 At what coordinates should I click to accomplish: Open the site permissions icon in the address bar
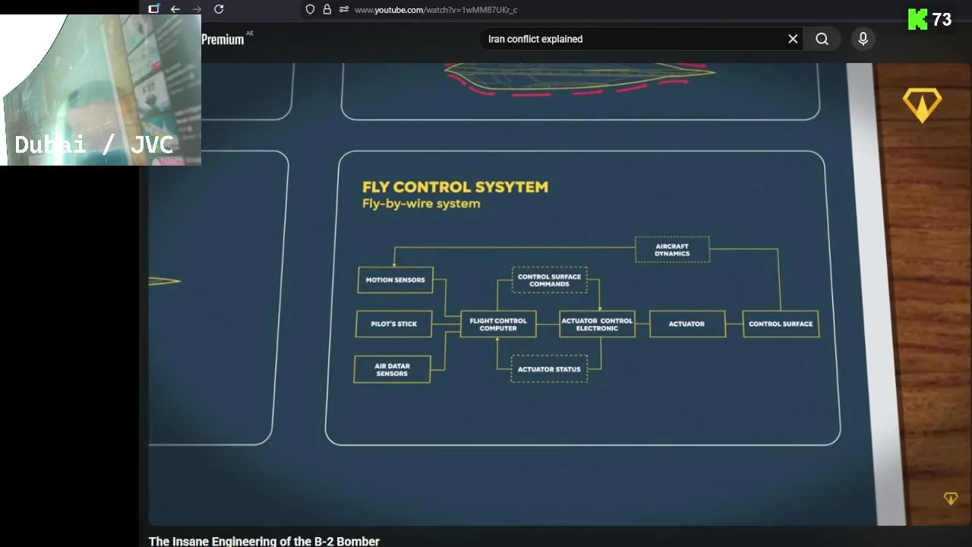(x=344, y=9)
